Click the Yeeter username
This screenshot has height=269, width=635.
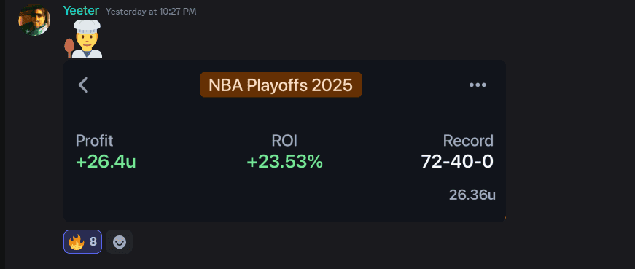tap(81, 10)
